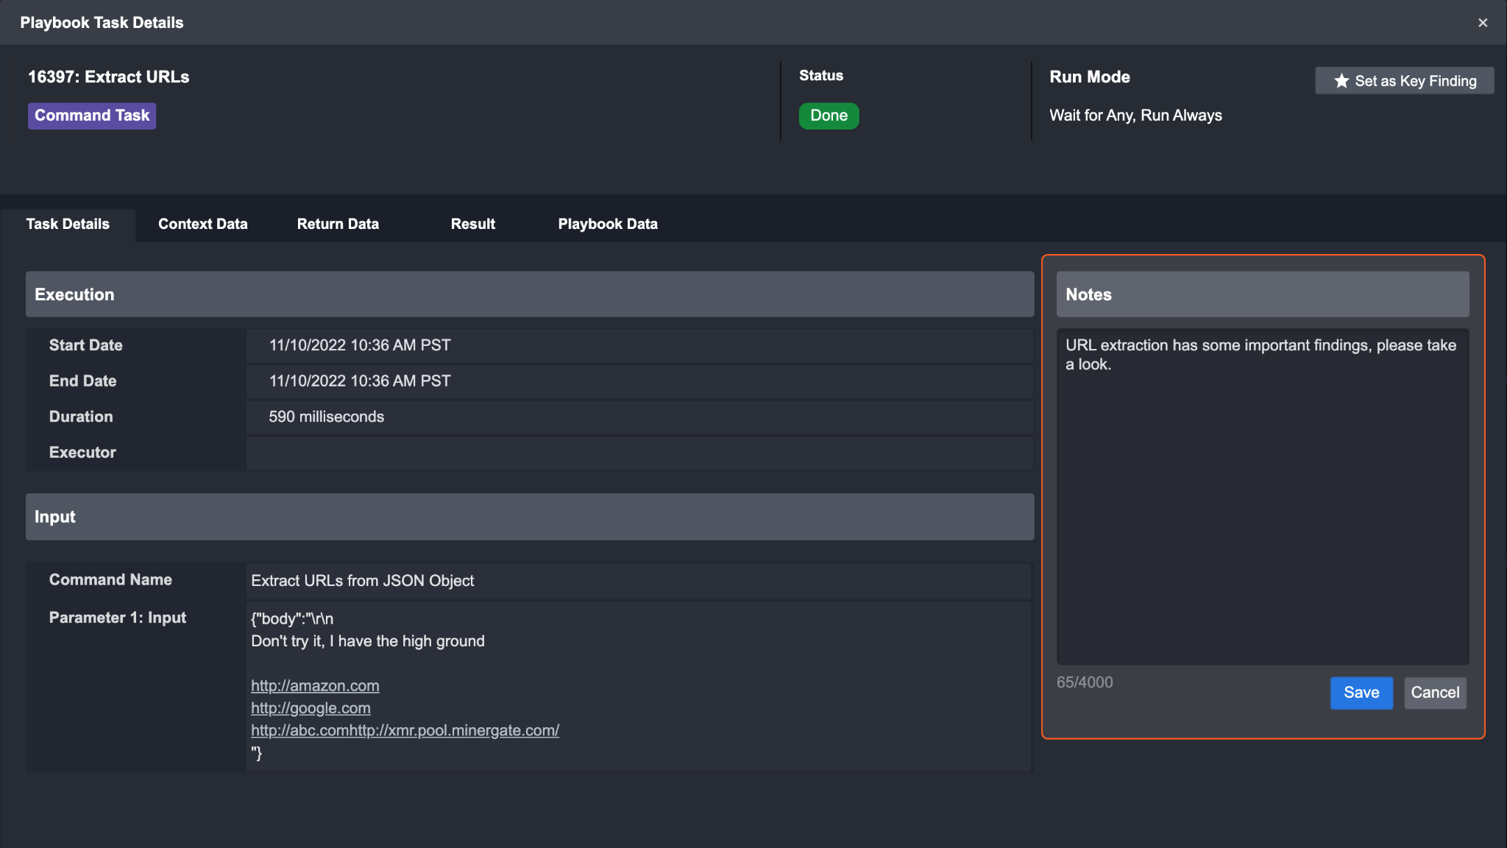Select the Result tab
Screen dimensions: 1507x848
(x=472, y=224)
